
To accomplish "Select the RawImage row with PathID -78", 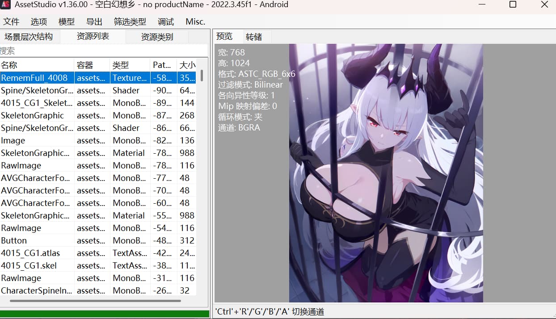I will click(x=98, y=165).
